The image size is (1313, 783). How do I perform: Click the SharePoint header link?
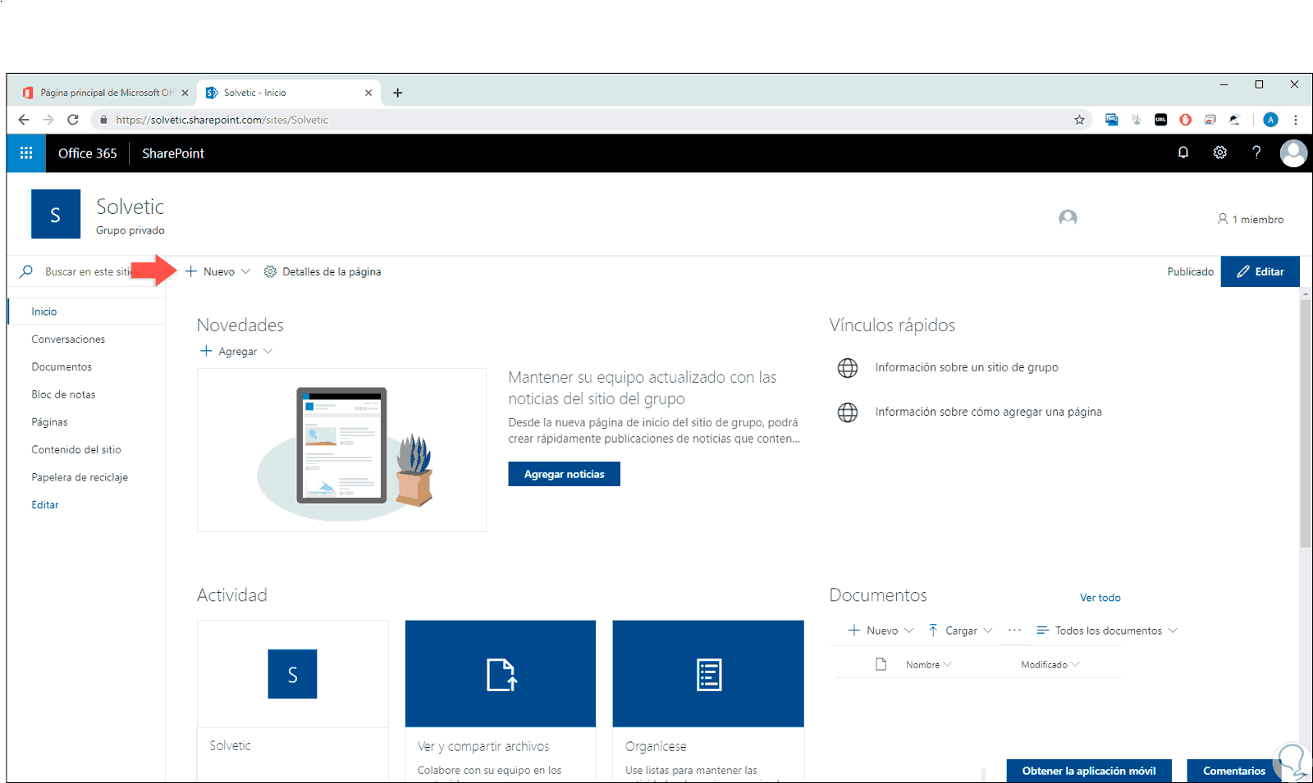173,153
